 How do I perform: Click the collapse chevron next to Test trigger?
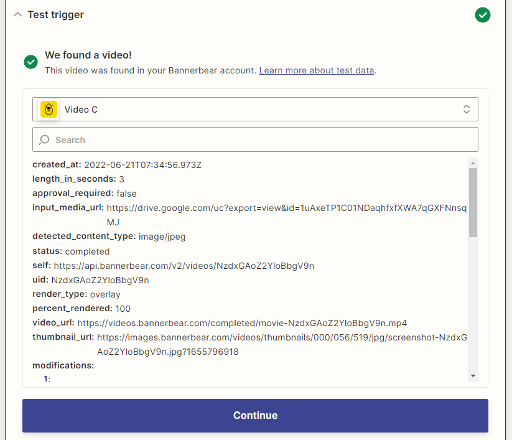coord(17,14)
